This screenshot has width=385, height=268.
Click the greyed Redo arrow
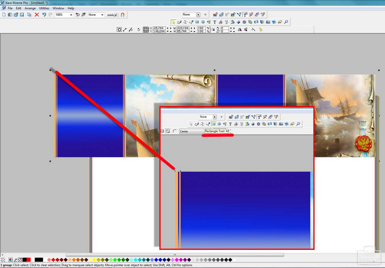click(x=50, y=15)
